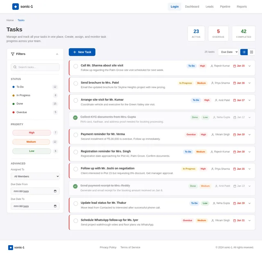Select Low priority filter pill

point(32,151)
